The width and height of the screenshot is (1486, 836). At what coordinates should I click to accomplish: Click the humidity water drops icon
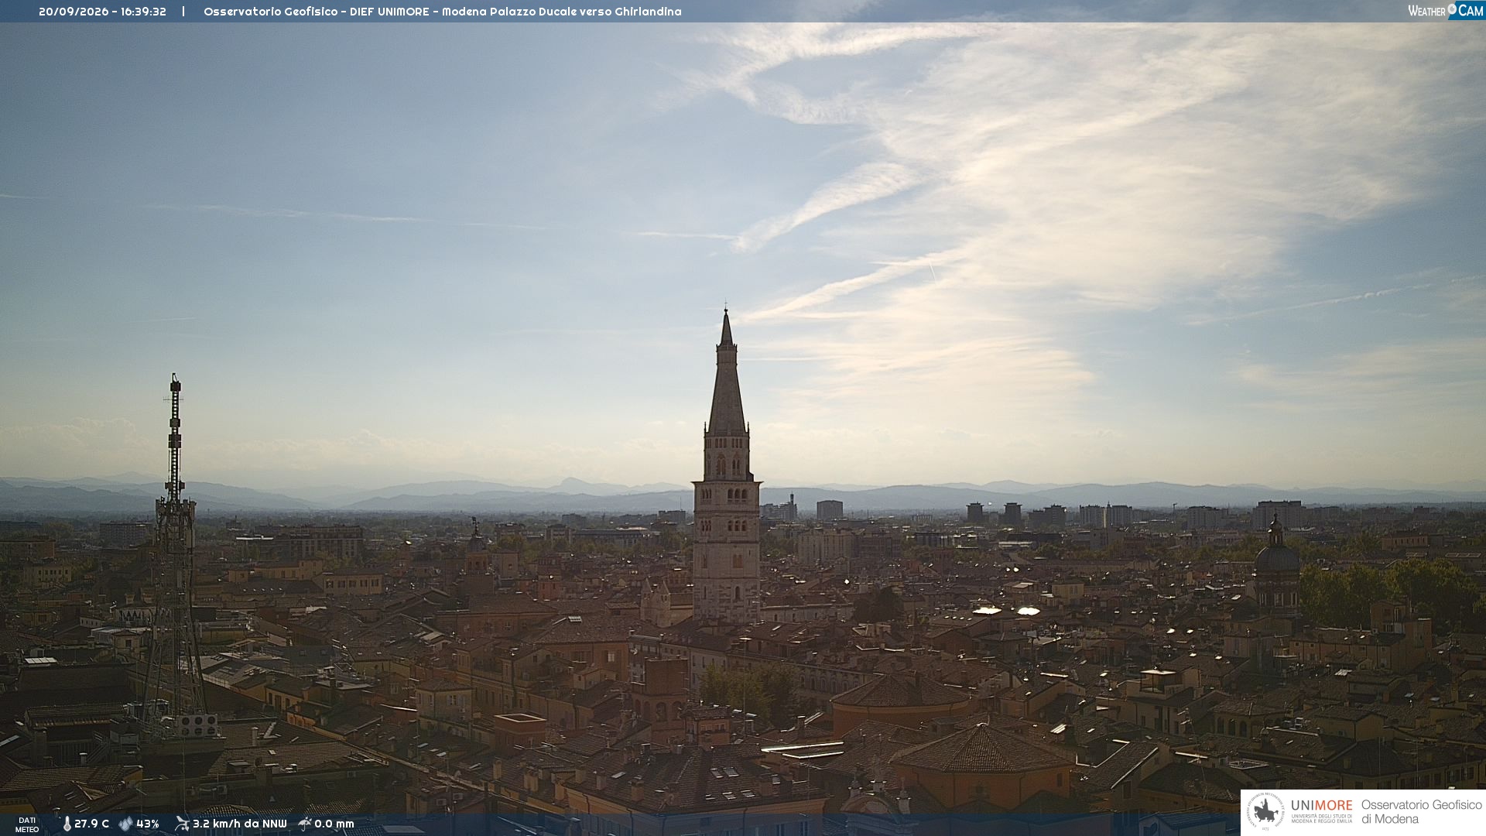tap(125, 824)
